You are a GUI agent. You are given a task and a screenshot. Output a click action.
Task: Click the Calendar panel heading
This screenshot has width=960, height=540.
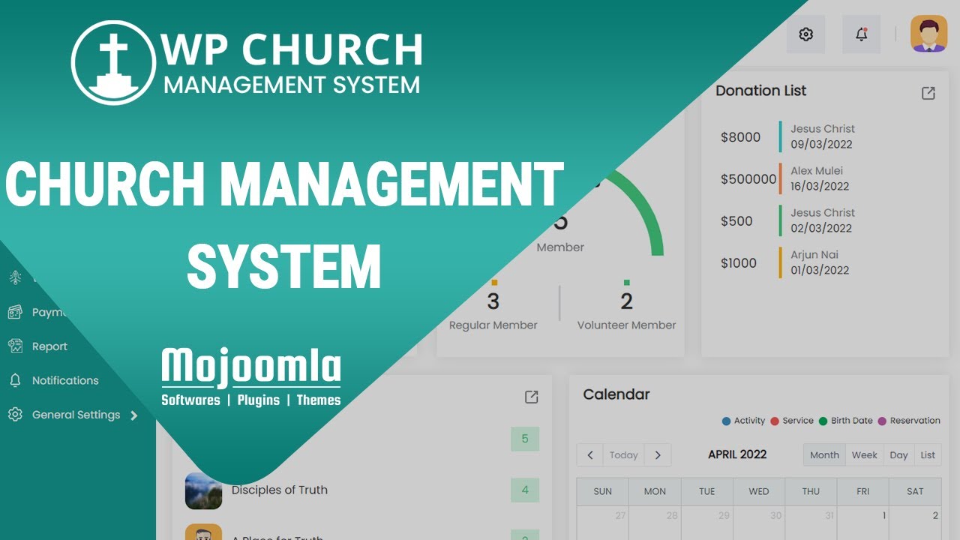click(616, 394)
